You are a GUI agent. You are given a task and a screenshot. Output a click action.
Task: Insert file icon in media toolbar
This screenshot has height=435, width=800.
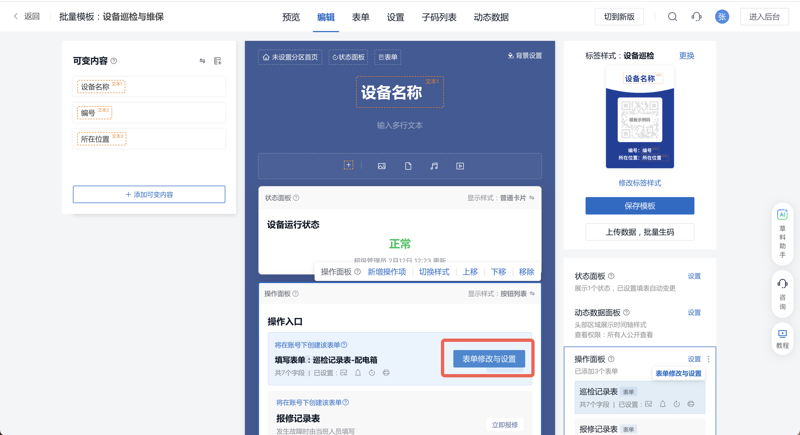click(408, 166)
